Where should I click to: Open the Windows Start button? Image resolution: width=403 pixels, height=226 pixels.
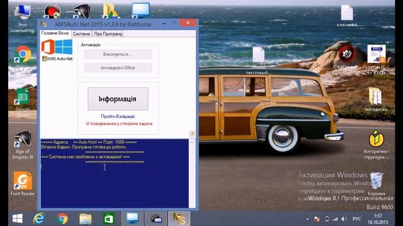coord(18,218)
